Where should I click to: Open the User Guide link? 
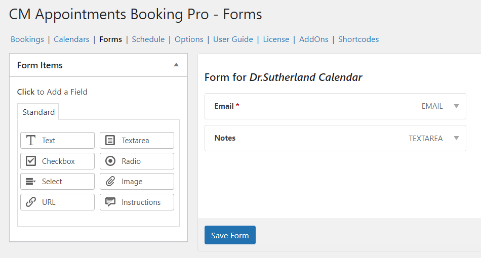(233, 39)
